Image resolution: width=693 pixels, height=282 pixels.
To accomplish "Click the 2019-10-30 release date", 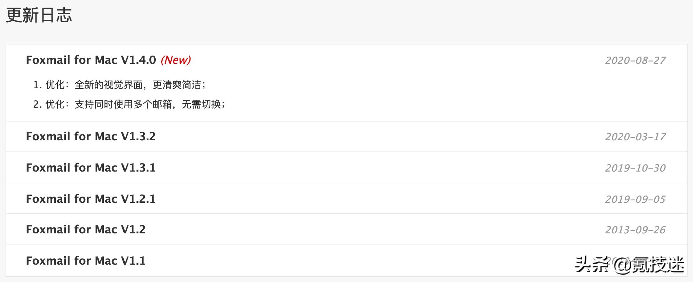I will pos(635,168).
